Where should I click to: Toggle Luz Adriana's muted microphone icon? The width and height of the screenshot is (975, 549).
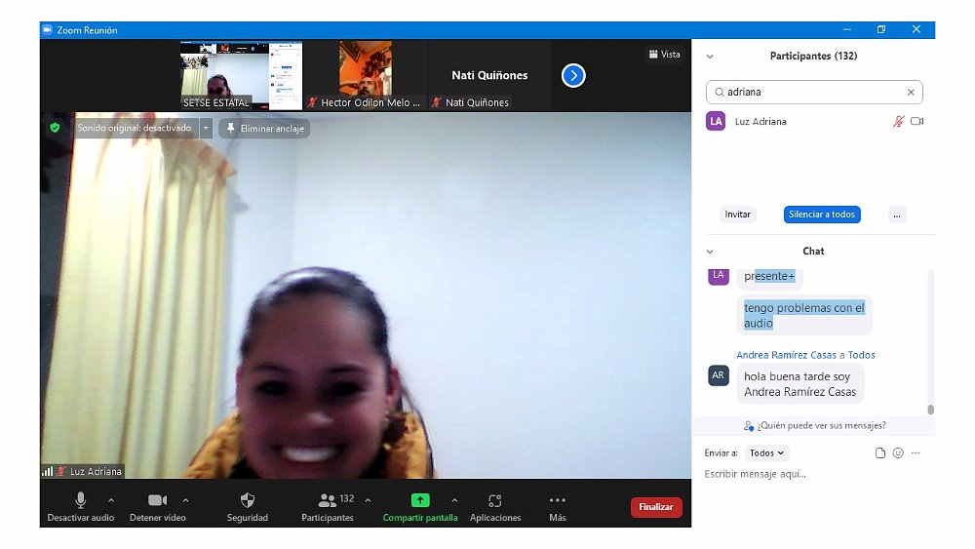[x=898, y=122]
